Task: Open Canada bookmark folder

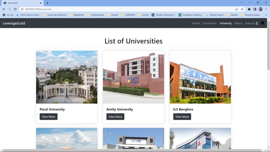Action: point(113,15)
